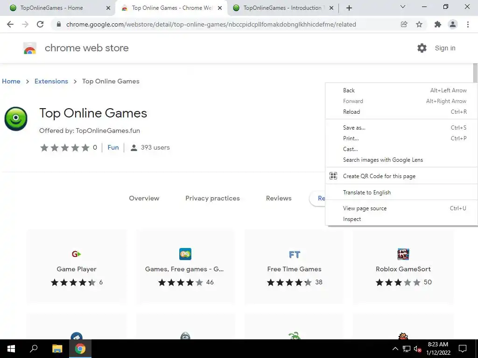Open the Overview tab

click(144, 198)
